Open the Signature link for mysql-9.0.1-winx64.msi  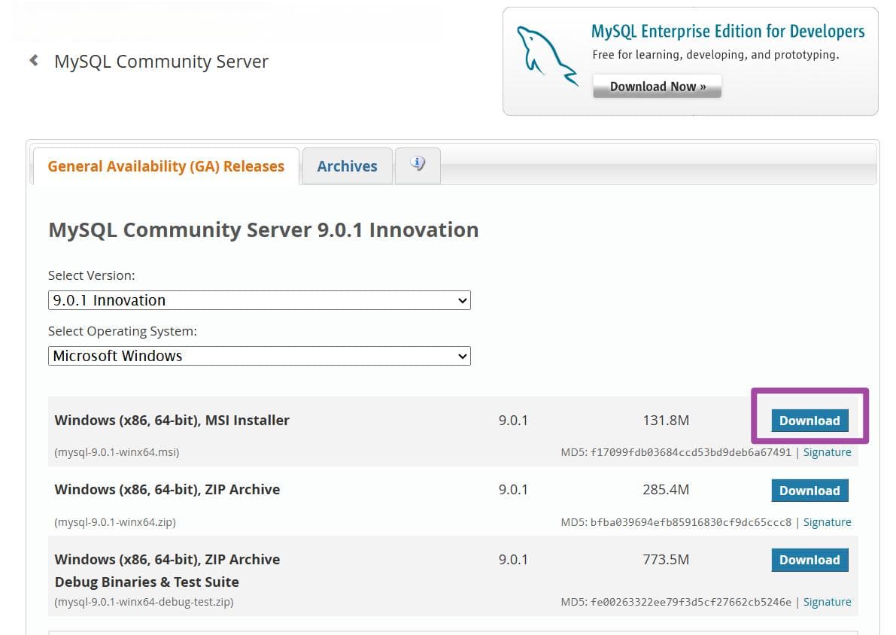coord(827,452)
